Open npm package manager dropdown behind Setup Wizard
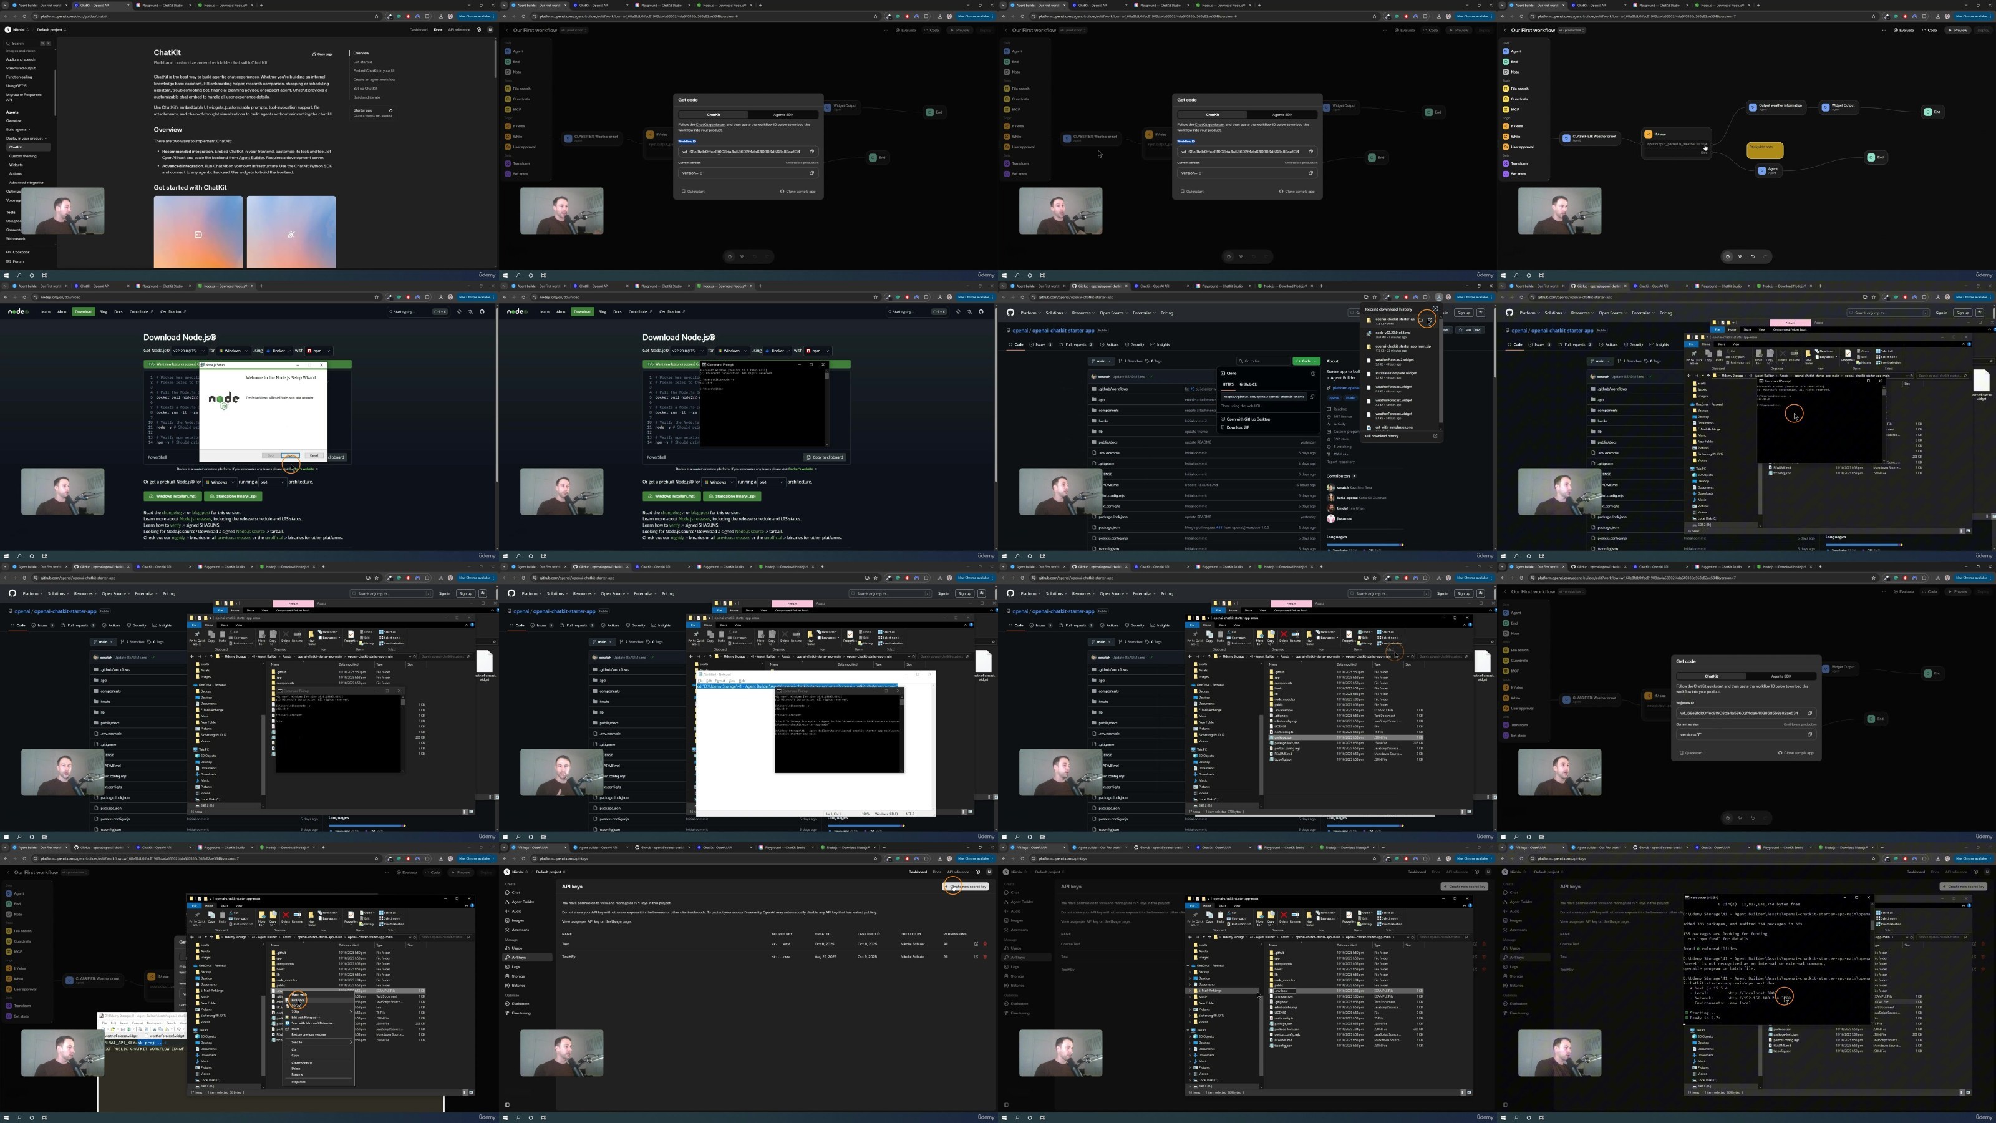The width and height of the screenshot is (1996, 1123). 319,350
